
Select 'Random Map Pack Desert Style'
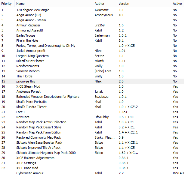39,127
